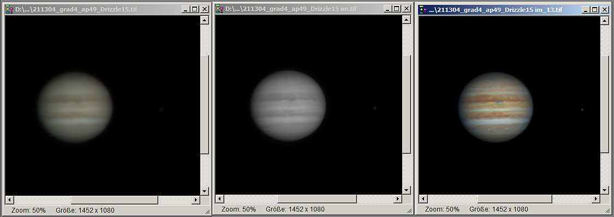This screenshot has height=217, width=614.
Task: Click scroll-left arrow in Drizzle15.tif window
Action: 9,200
